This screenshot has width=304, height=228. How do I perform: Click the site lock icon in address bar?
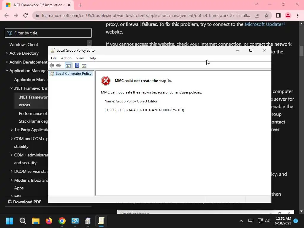pos(37,15)
